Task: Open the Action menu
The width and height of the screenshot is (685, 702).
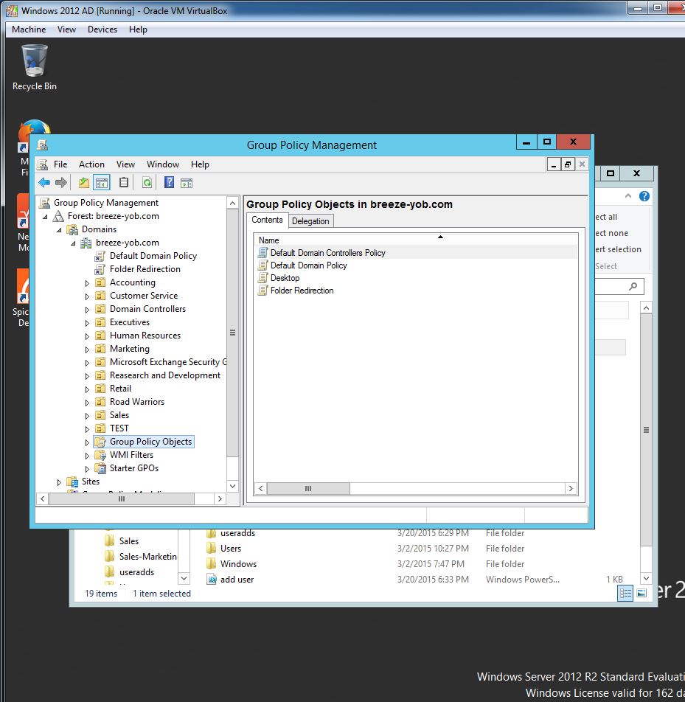Action: pos(91,164)
